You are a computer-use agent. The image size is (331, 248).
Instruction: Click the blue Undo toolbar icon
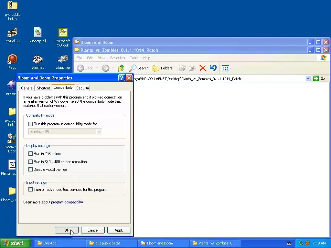(213, 68)
